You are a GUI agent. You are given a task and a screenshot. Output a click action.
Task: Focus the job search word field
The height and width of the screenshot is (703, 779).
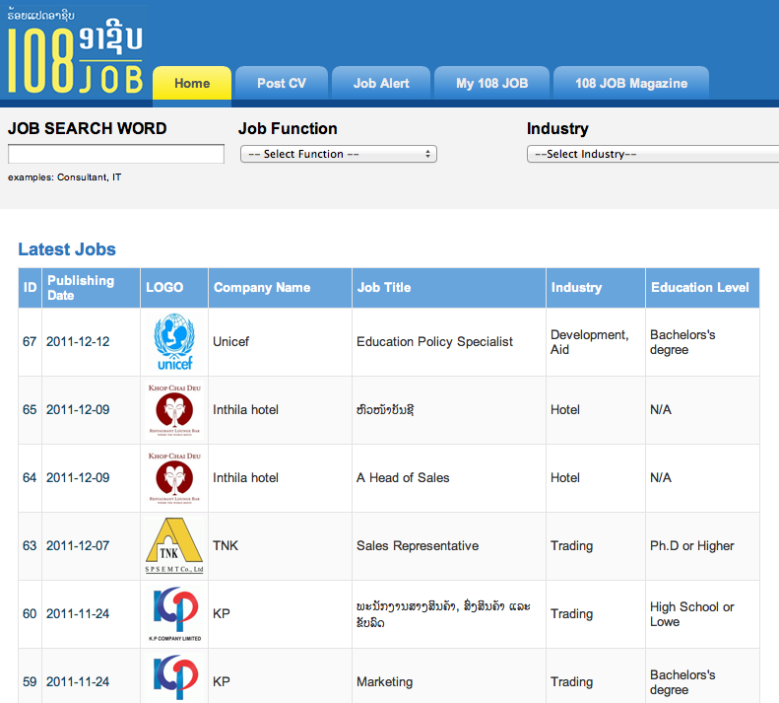[116, 154]
